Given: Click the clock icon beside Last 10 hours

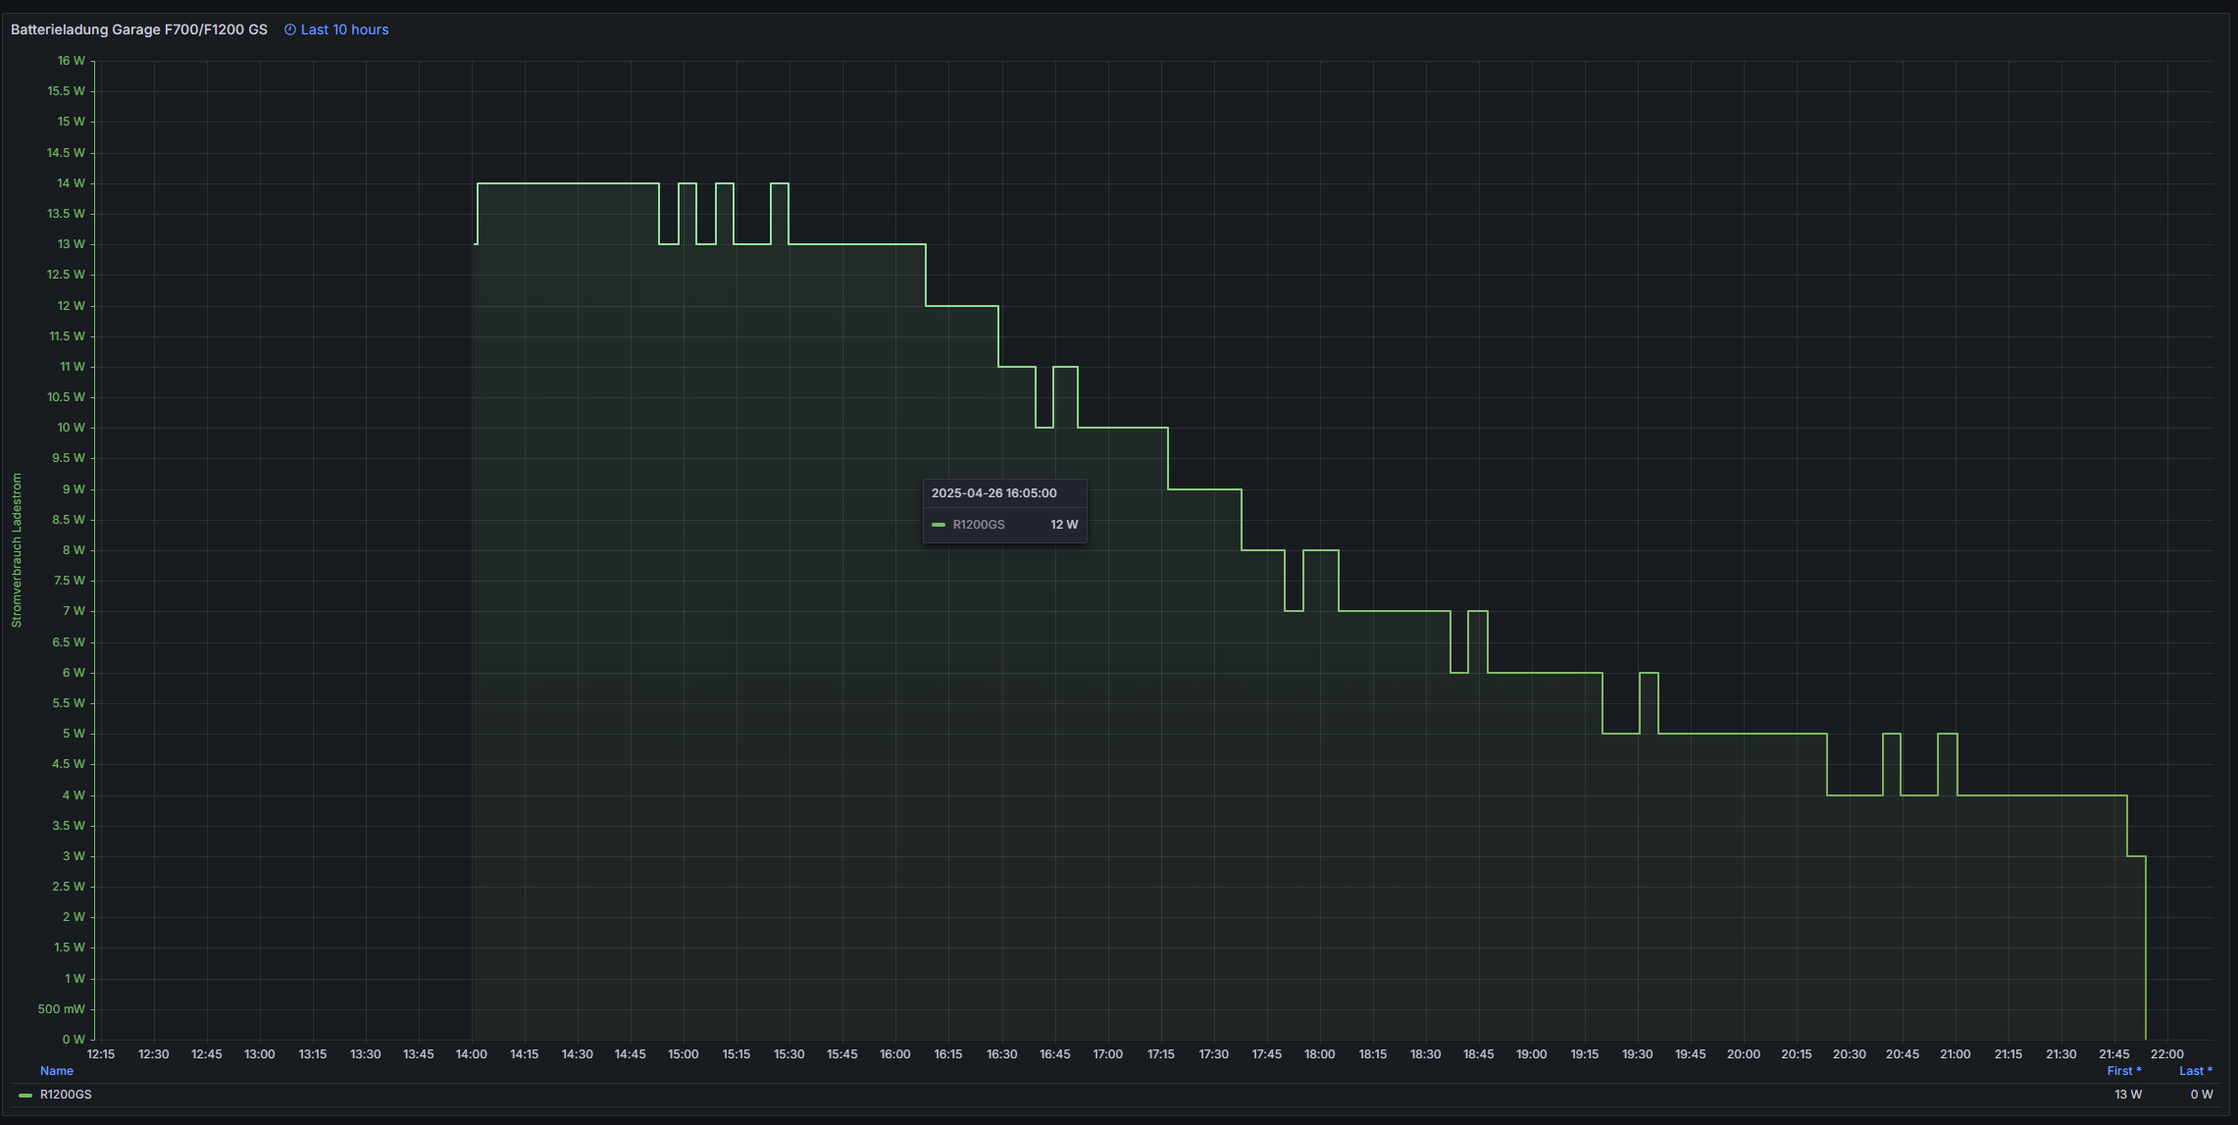Looking at the screenshot, I should point(290,29).
